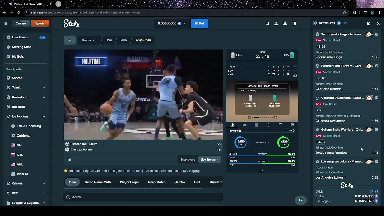
Task: Toggle the right sidebar panel icon
Action: [294, 23]
